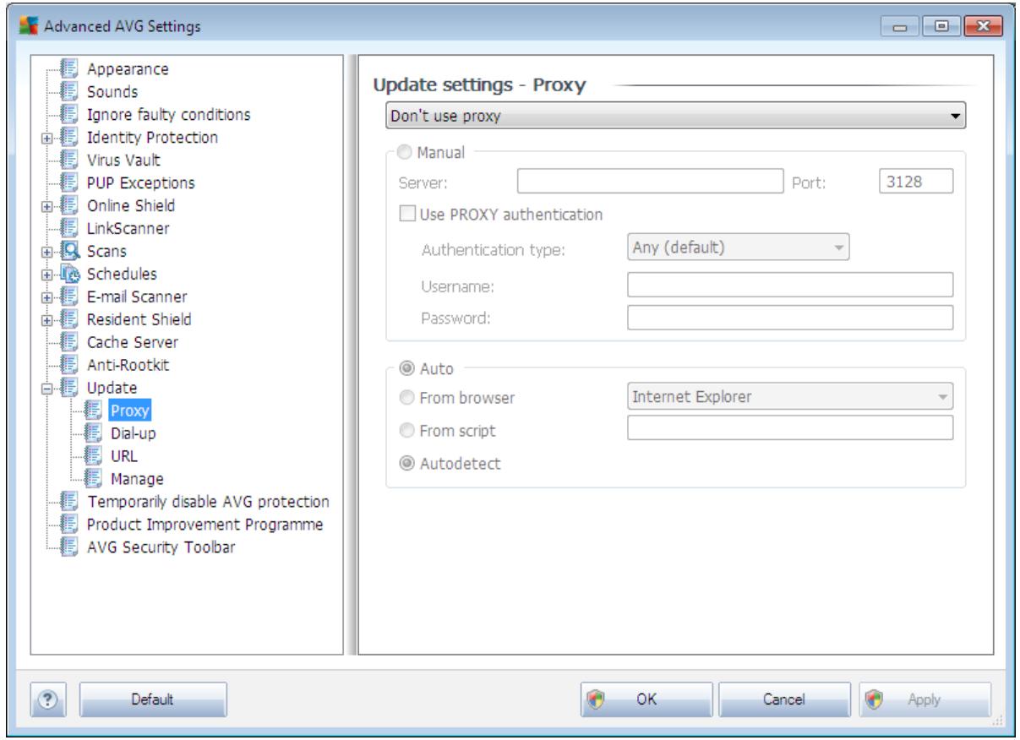
Task: Select the Manual proxy radio button
Action: [404, 154]
